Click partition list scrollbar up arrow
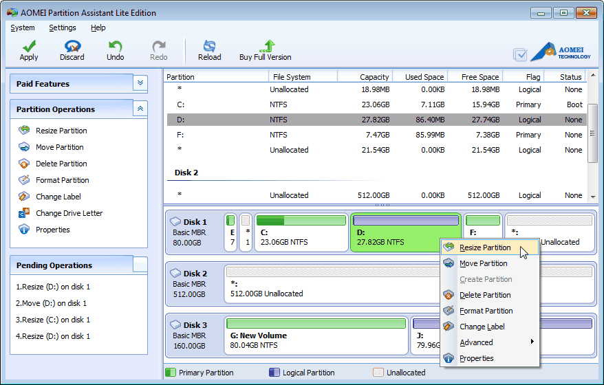 pos(593,75)
